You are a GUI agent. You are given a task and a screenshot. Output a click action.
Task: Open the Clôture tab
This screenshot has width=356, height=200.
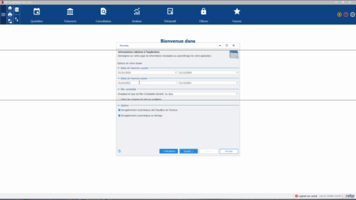(204, 15)
